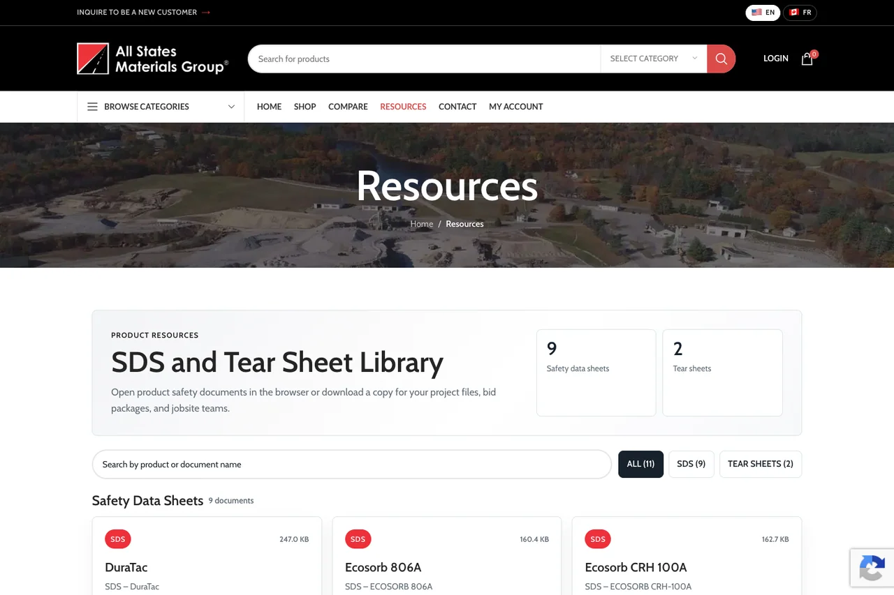Filter documents by Tear Sheets (2)
894x595 pixels.
pyautogui.click(x=761, y=464)
